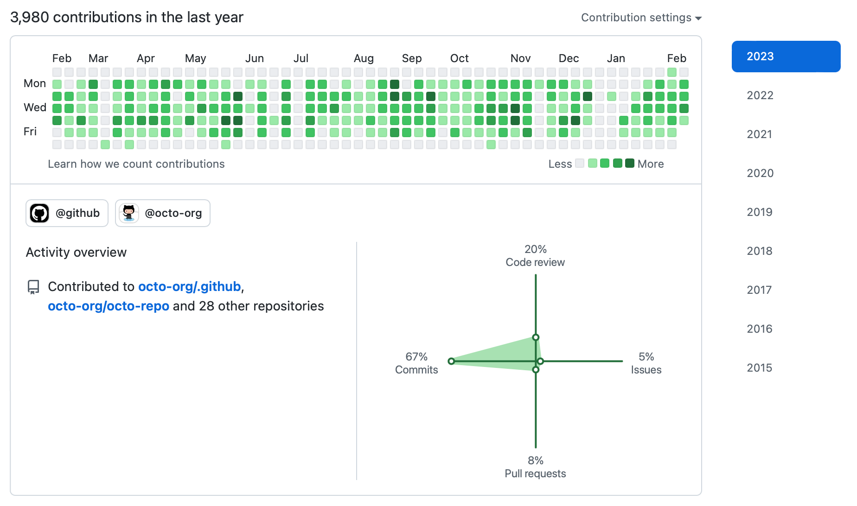Click the Issues node on the activity chart
The width and height of the screenshot is (857, 506).
(x=539, y=361)
